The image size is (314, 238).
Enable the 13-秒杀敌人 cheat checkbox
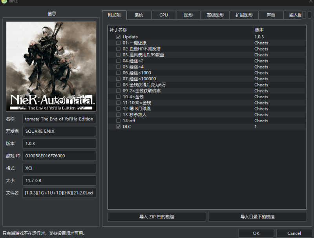(x=119, y=115)
